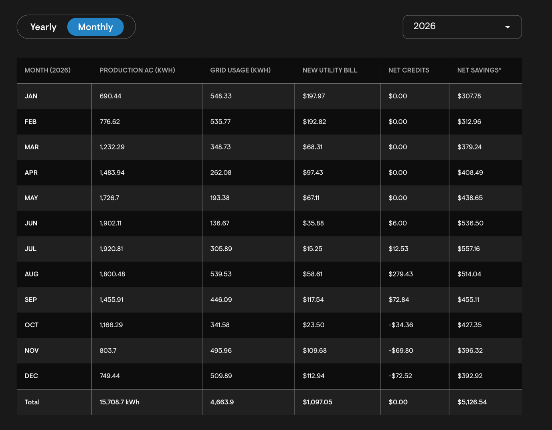This screenshot has height=430, width=552.
Task: Select the Monthly view toggle
Action: coord(95,27)
